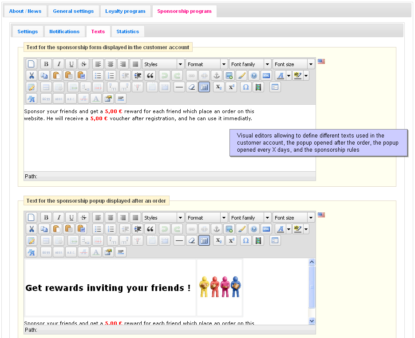Open Format dropdown in customer account editor
This screenshot has width=415, height=338.
point(206,64)
